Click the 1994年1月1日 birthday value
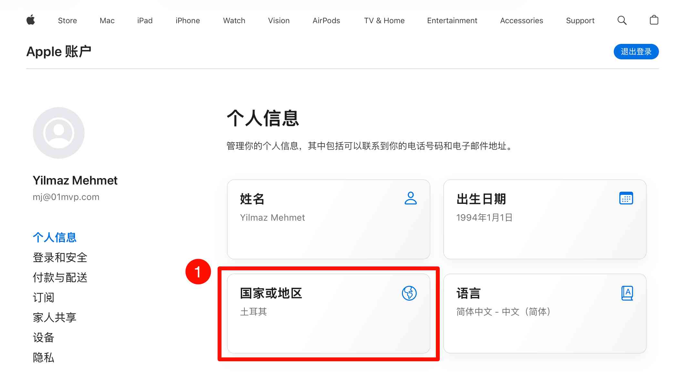This screenshot has width=678, height=380. 484,217
